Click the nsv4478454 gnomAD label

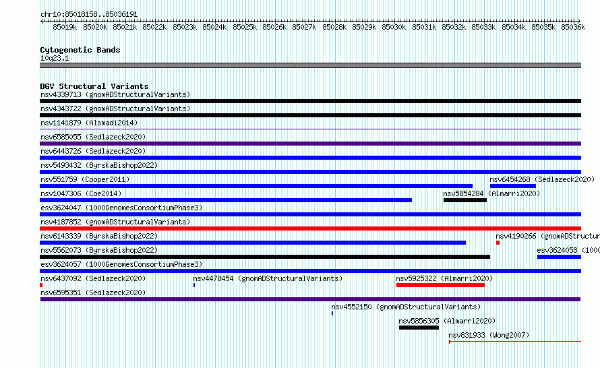268,278
